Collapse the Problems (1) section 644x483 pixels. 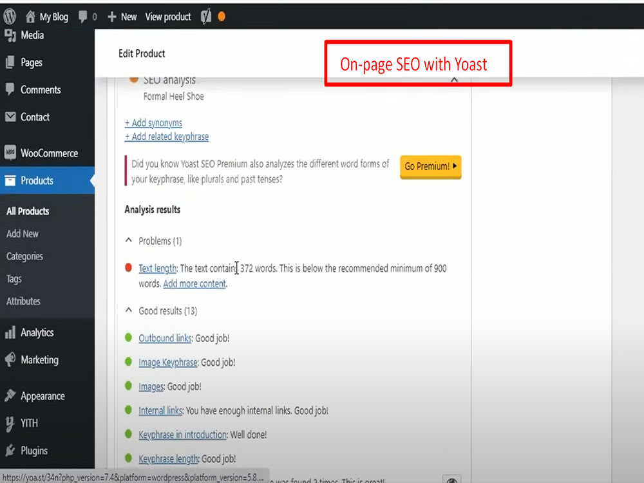[x=129, y=240]
